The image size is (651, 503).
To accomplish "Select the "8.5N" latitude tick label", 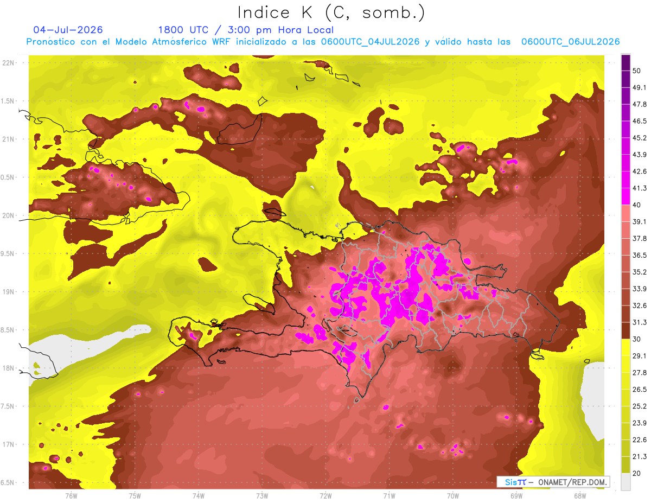I will [8, 330].
